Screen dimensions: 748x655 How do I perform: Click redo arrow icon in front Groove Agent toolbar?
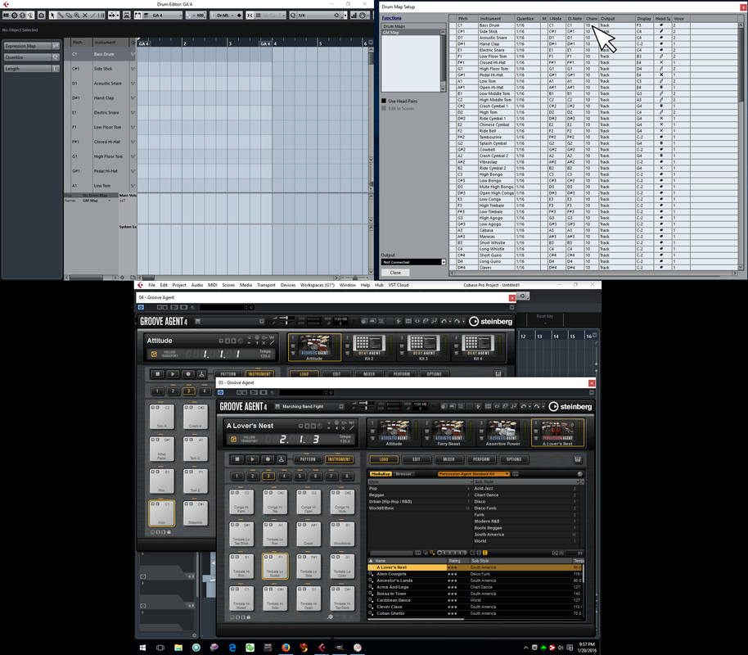[536, 406]
